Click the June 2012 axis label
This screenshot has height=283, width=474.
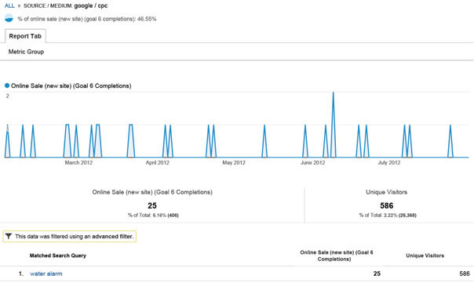point(312,162)
